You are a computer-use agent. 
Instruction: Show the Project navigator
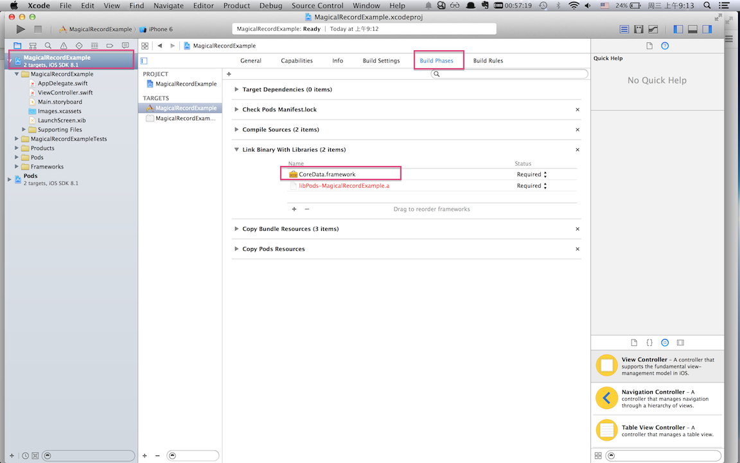(x=17, y=46)
